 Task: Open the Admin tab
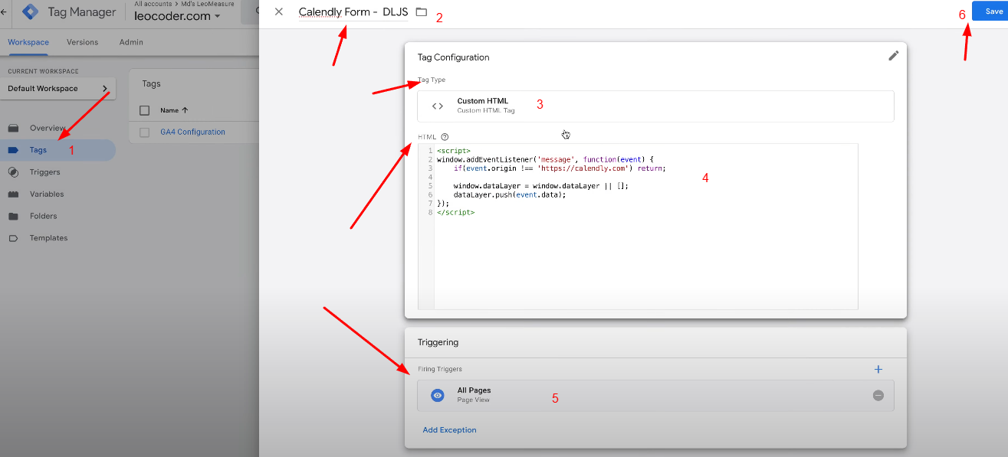(130, 42)
